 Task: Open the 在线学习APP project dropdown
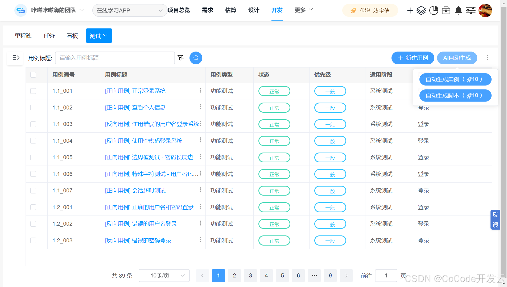(x=130, y=10)
